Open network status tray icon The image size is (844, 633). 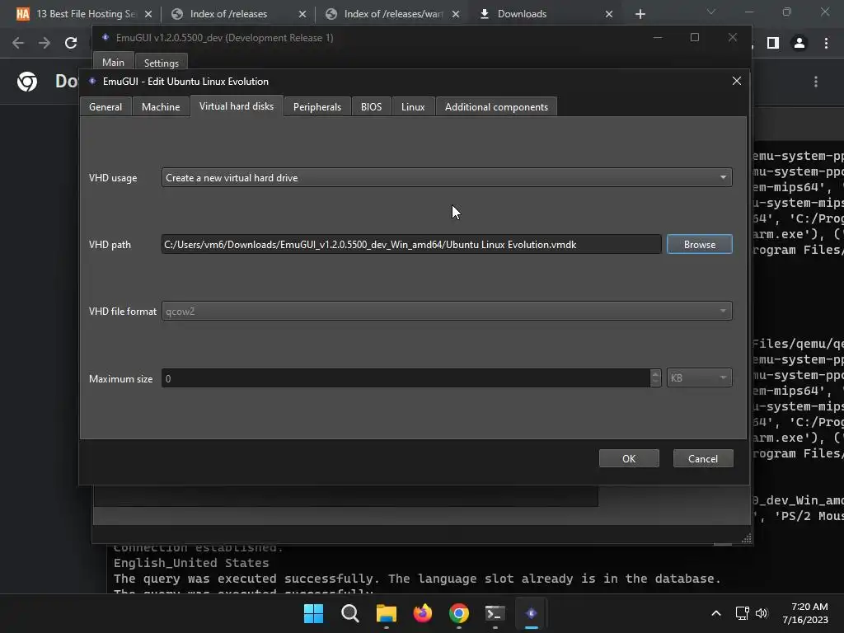pos(743,613)
